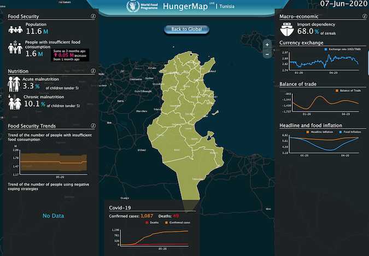Image resolution: width=369 pixels, height=256 pixels.
Task: Zoom in on the map with plus button
Action: [x=267, y=44]
